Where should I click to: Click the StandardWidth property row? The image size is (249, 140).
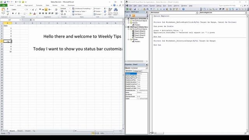[x=137, y=96]
